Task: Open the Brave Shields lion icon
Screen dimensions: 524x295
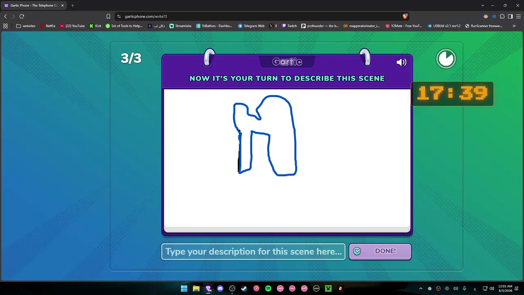Action: pyautogui.click(x=405, y=16)
